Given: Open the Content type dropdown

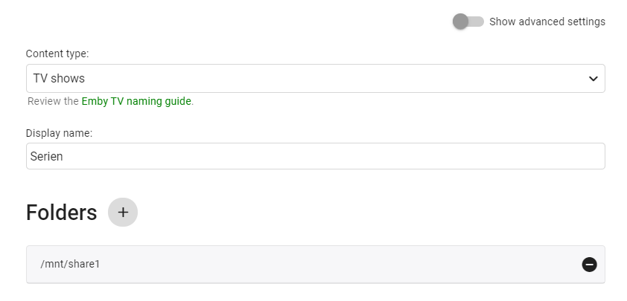Looking at the screenshot, I should (x=316, y=78).
